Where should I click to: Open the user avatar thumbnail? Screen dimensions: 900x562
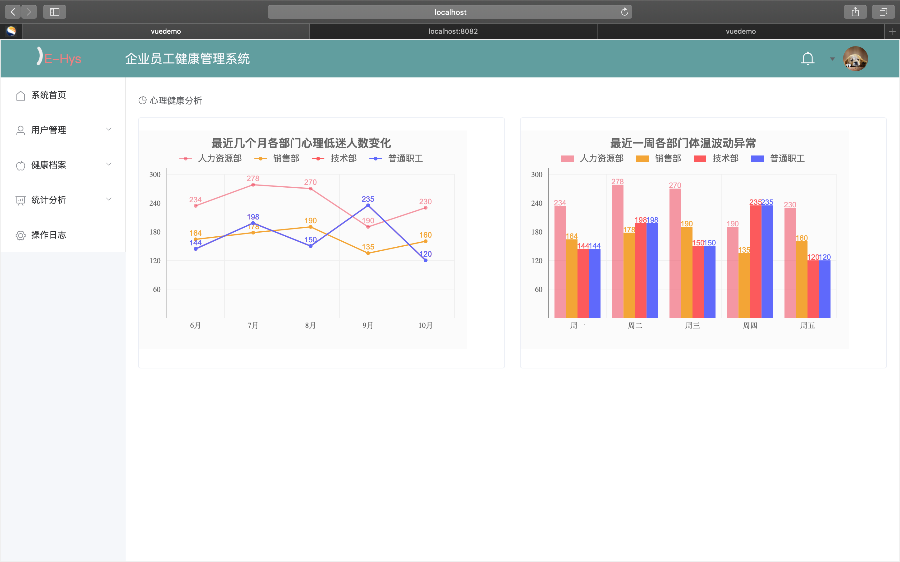click(x=855, y=59)
